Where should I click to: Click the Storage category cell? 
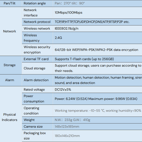tap(10, 65)
